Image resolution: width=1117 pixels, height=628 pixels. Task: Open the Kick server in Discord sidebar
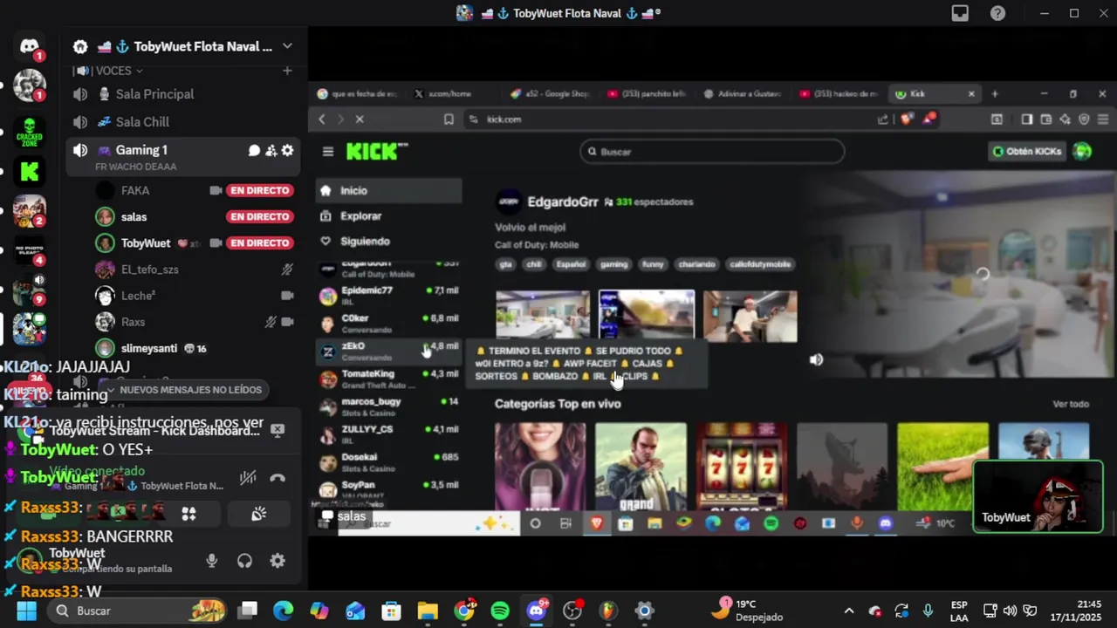[x=30, y=172]
